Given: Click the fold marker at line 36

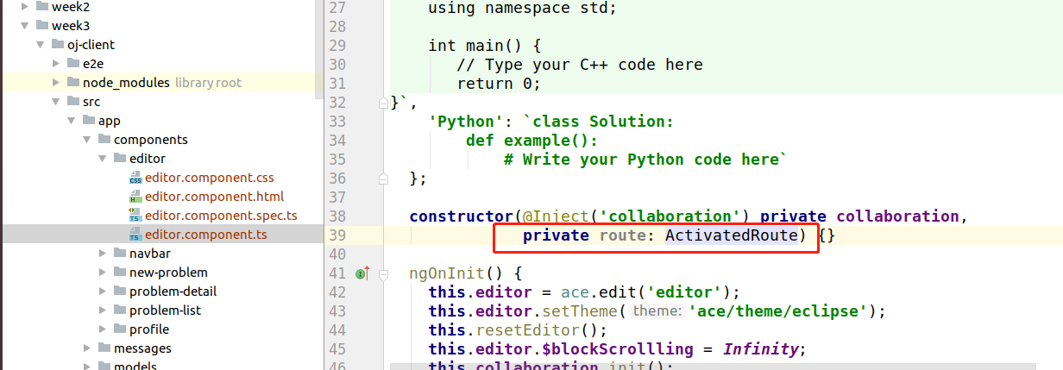Looking at the screenshot, I should [383, 179].
